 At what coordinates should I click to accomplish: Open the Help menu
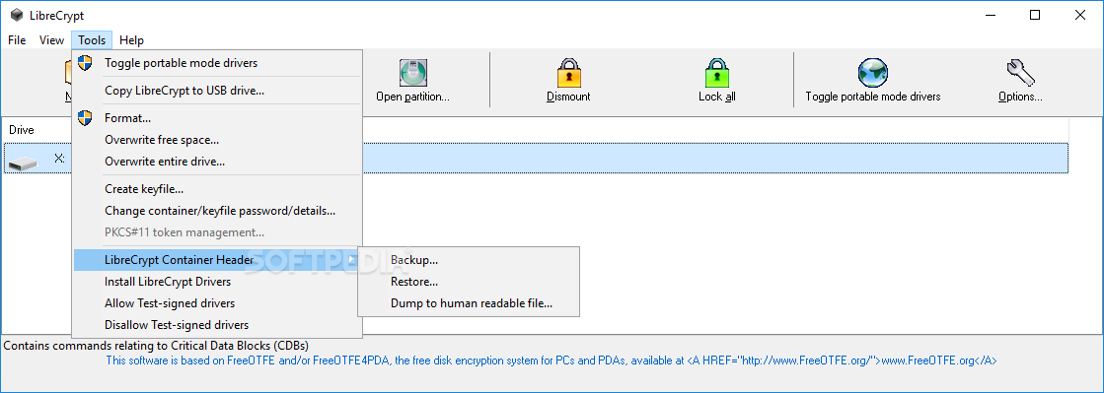[x=131, y=40]
